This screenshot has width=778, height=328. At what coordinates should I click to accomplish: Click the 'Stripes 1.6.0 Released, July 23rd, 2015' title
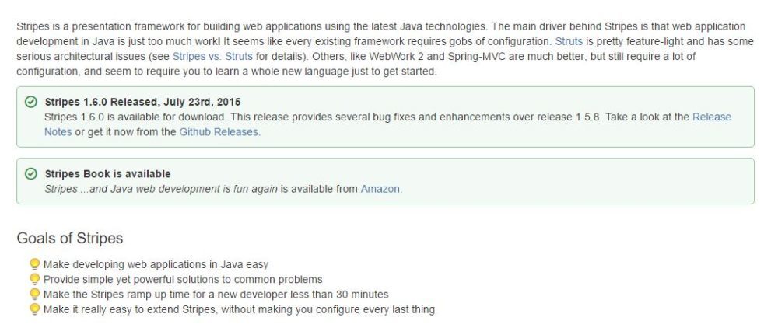coord(142,102)
